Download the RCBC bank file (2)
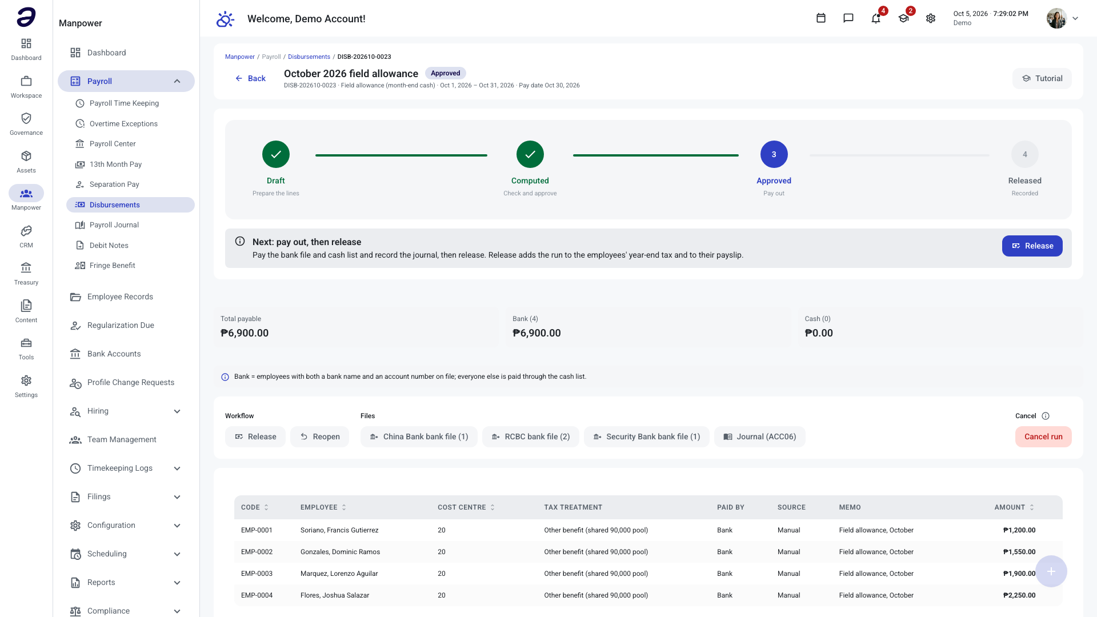The height and width of the screenshot is (617, 1097). click(530, 436)
